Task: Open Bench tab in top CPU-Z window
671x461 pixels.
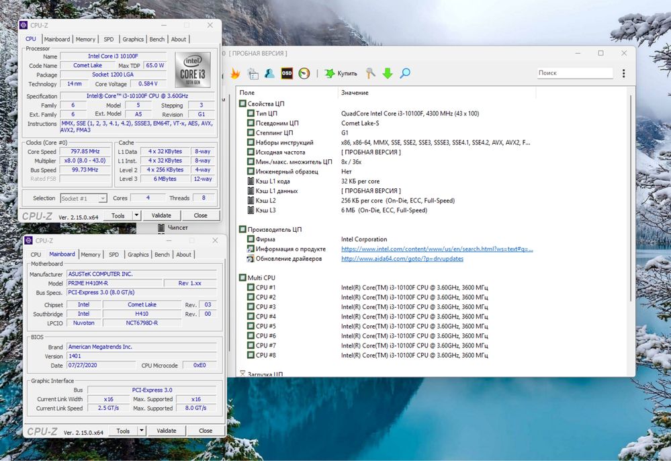Action: click(x=157, y=39)
